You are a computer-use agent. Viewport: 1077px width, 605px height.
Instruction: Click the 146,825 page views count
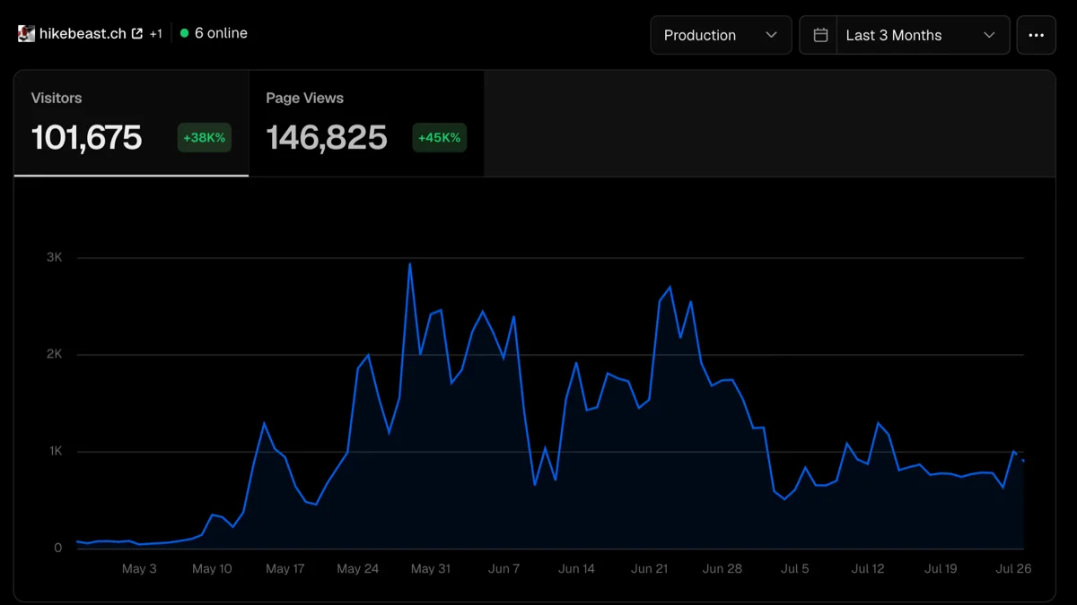pyautogui.click(x=327, y=138)
